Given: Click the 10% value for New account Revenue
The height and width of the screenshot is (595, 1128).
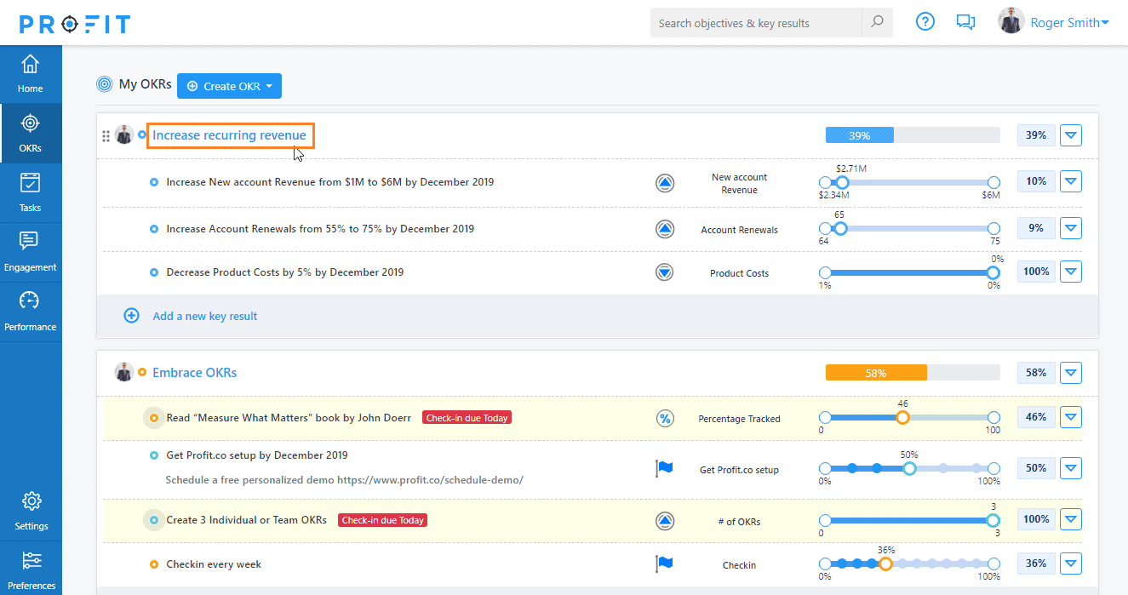Looking at the screenshot, I should tap(1036, 181).
